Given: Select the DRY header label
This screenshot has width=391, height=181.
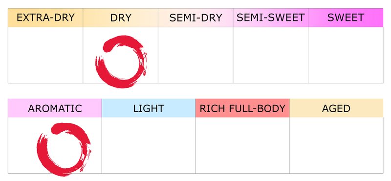Looking at the screenshot, I should click(x=120, y=18).
